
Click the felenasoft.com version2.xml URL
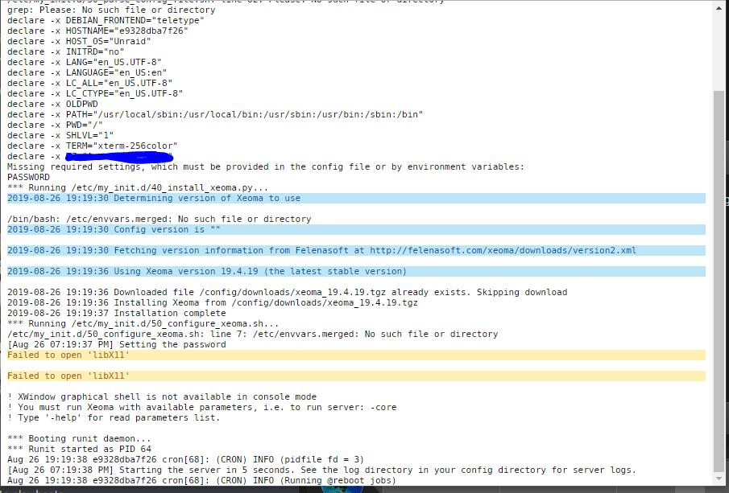(x=503, y=250)
